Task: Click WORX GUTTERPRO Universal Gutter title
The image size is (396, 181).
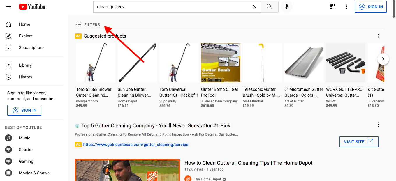Action: 344,92
